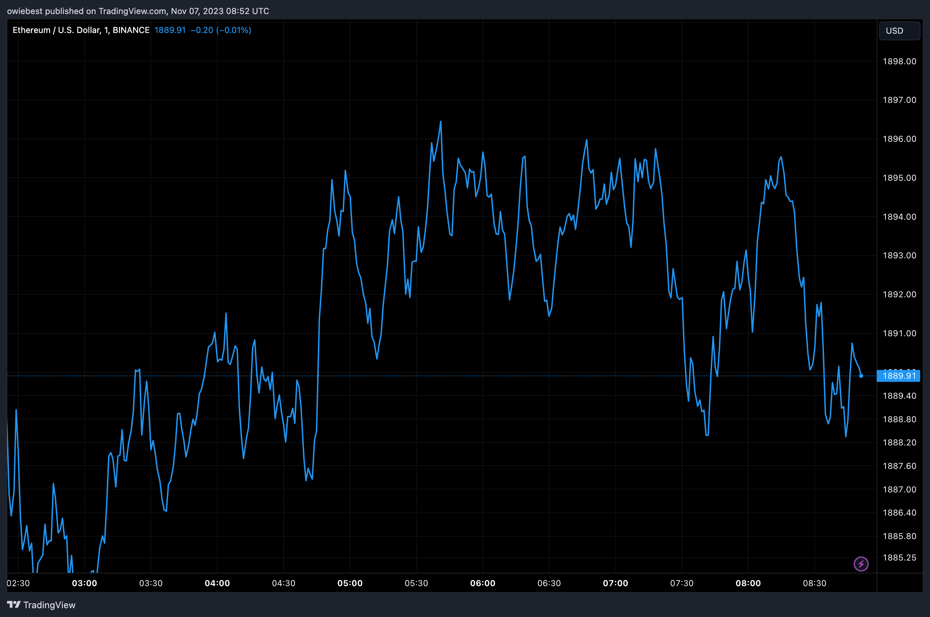
Task: Click the TradingView text at the bottom left
Action: [49, 605]
